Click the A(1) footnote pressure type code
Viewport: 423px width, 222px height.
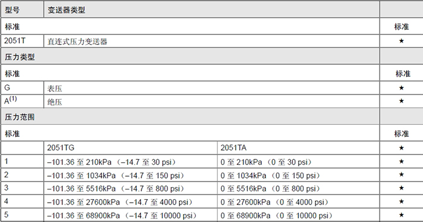click(x=10, y=101)
